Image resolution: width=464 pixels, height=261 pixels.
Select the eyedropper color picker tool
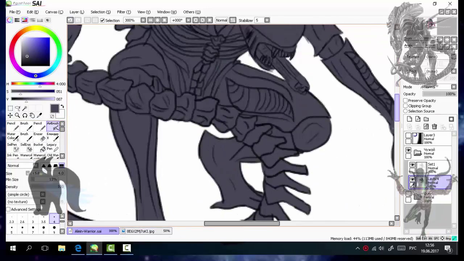[39, 115]
